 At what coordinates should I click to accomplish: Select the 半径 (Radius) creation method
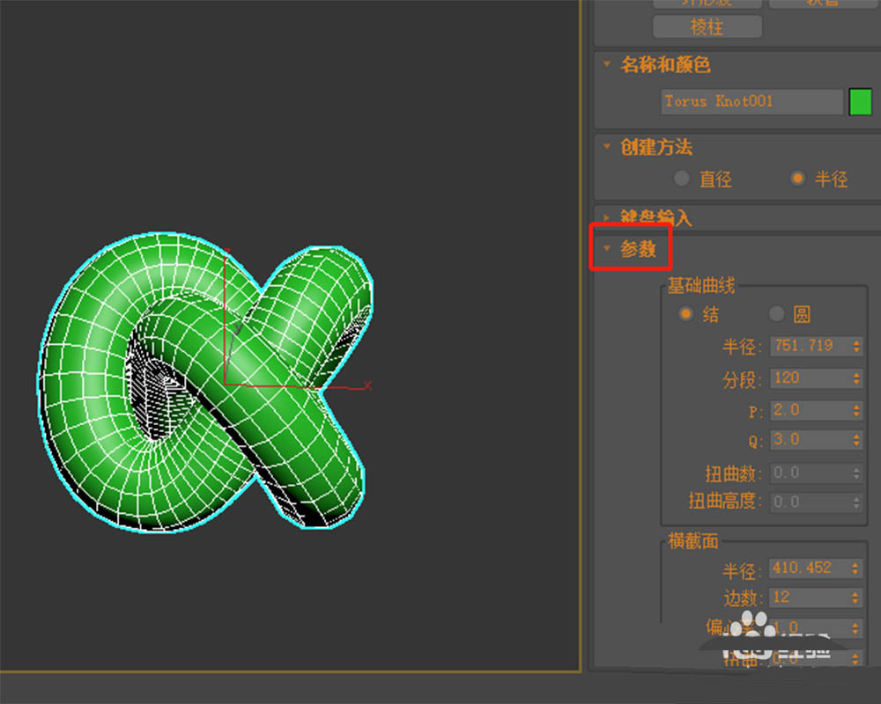pos(797,179)
